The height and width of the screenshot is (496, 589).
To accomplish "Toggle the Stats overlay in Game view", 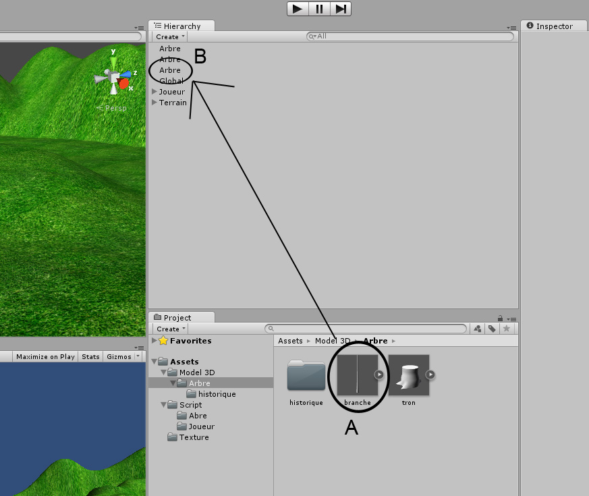I will pos(90,356).
